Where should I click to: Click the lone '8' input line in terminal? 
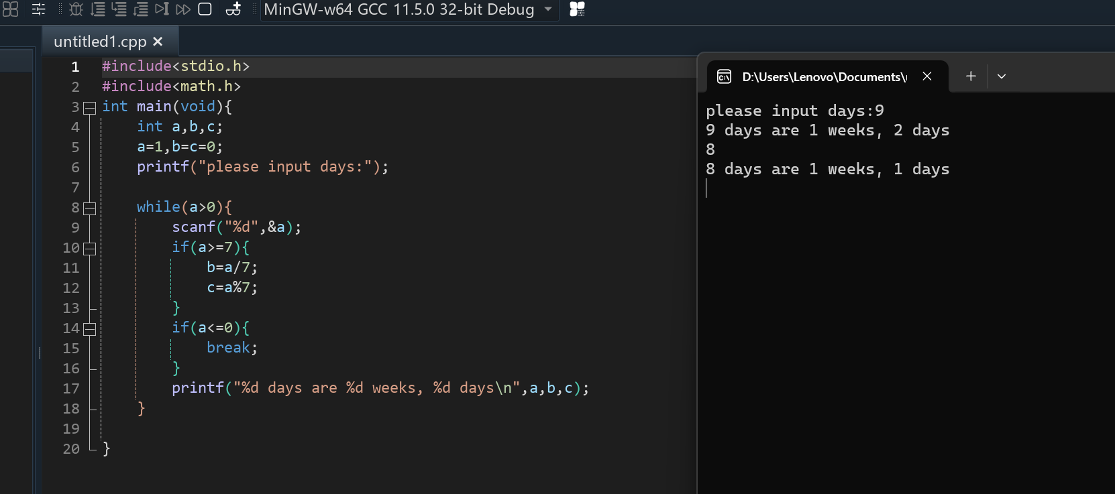[x=710, y=149]
